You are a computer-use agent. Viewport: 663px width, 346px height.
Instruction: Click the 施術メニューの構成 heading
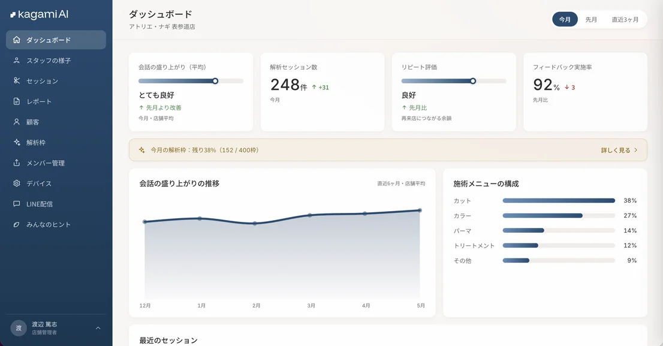(x=486, y=184)
